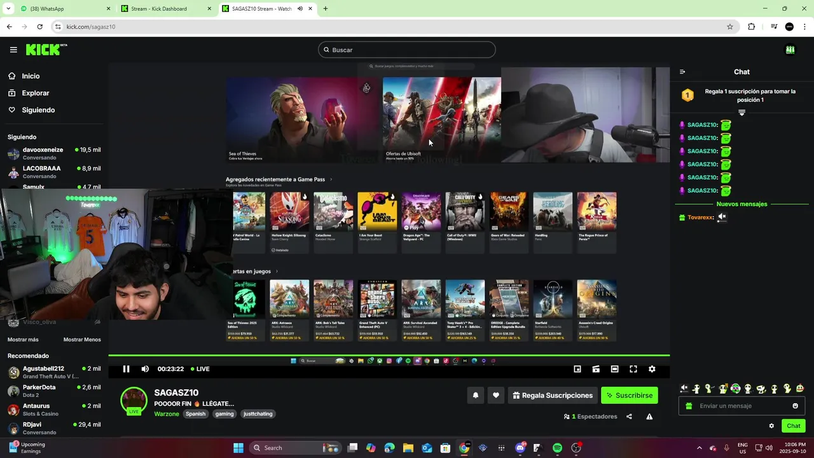Open browser extensions puzzle icon

coord(752,27)
